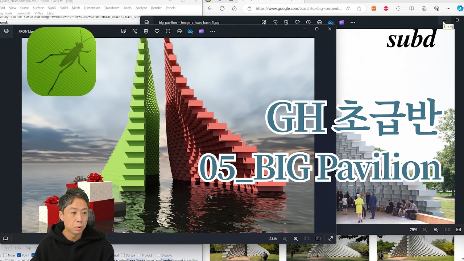
Task: Toggle Vertex osnap checkbox in Rhino
Action: click(123, 255)
